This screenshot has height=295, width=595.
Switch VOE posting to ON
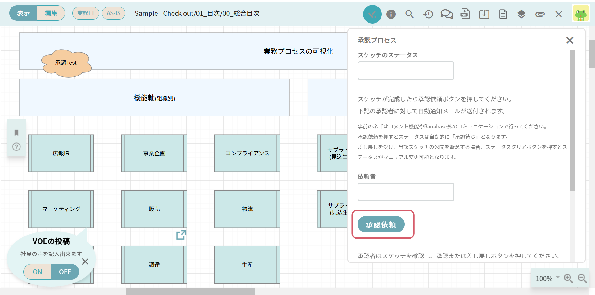38,272
